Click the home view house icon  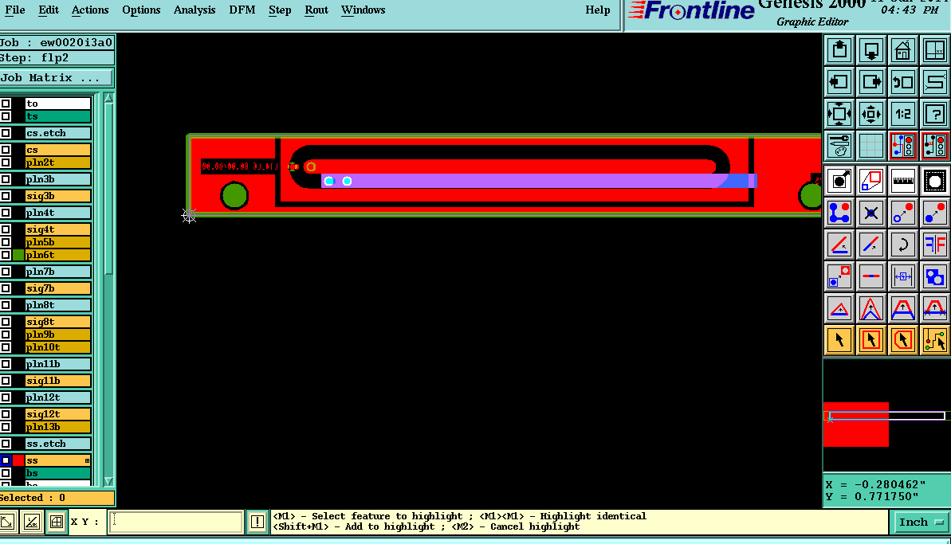(902, 49)
